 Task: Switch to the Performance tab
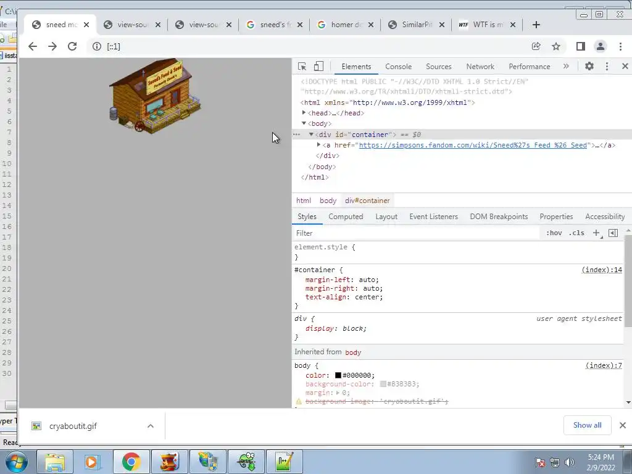tap(529, 67)
